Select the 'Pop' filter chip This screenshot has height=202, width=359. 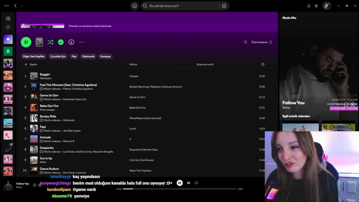click(74, 56)
